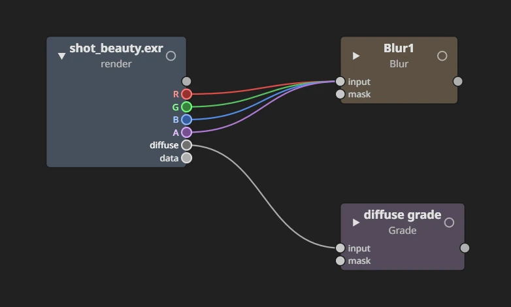Click the Blur type label
The image size is (511, 307).
tap(399, 64)
